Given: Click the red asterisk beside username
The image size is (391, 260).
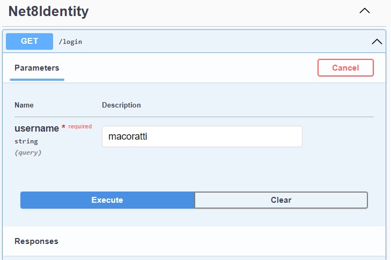Looking at the screenshot, I should (x=64, y=128).
